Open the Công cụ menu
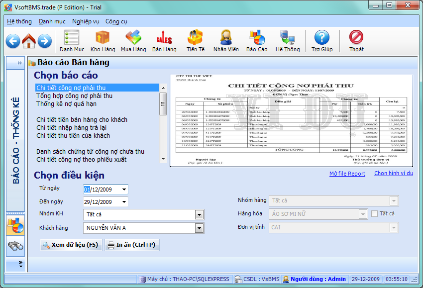The image size is (423, 288). [x=116, y=21]
